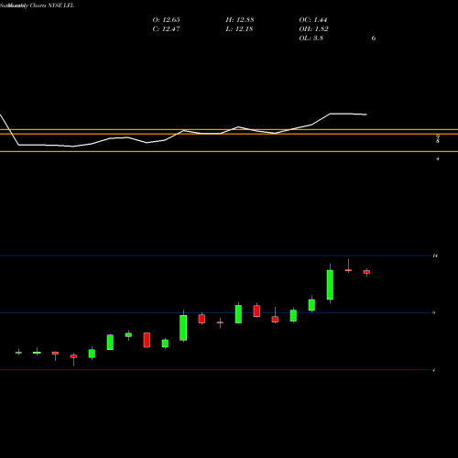The width and height of the screenshot is (458, 458).
Task: Click the tallest green candlestick
Action: [330, 285]
